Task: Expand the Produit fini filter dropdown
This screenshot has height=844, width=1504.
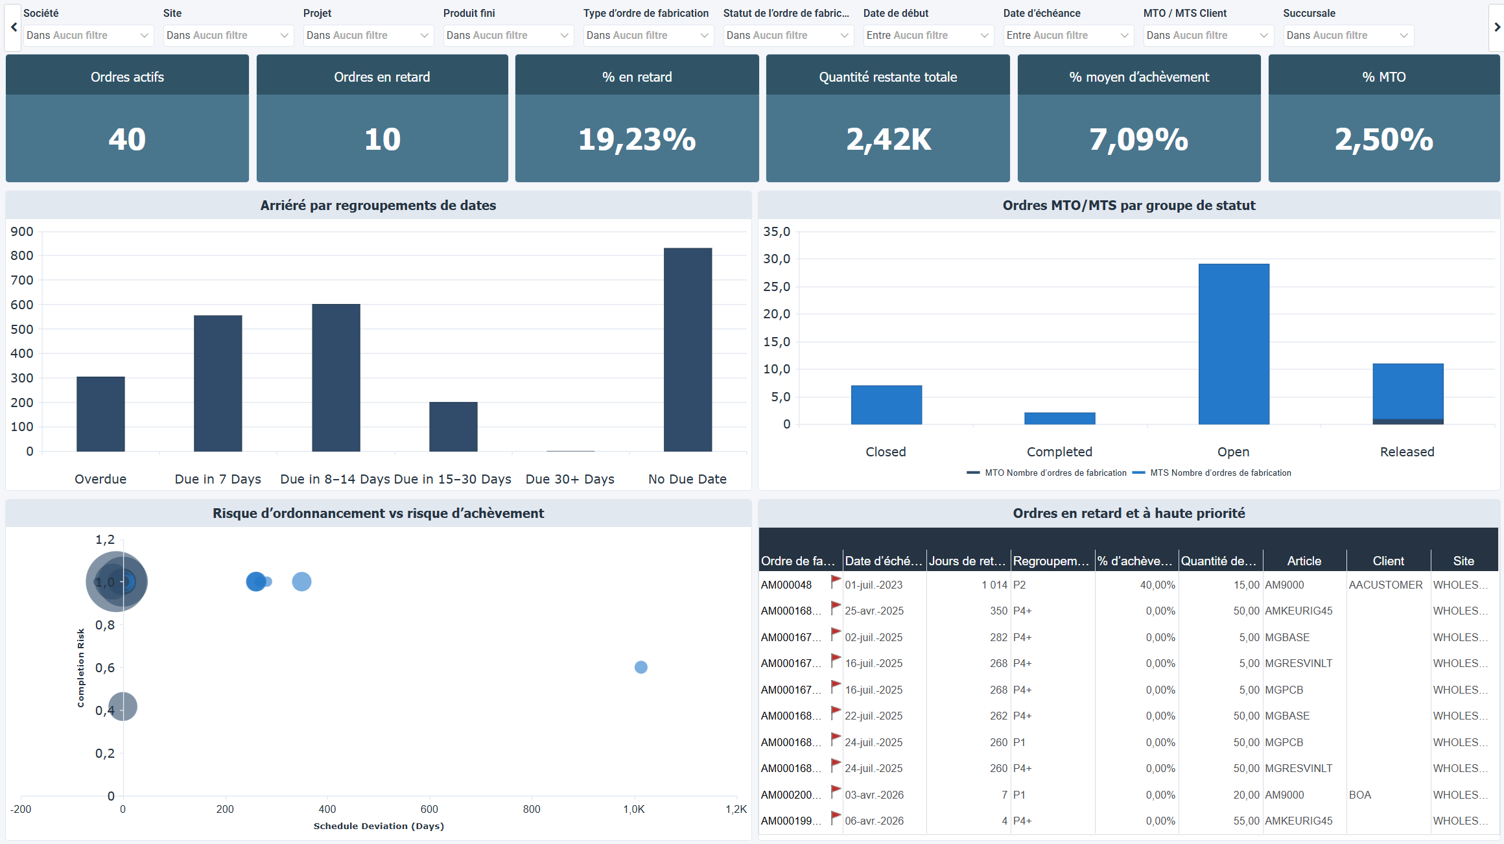Action: click(508, 36)
